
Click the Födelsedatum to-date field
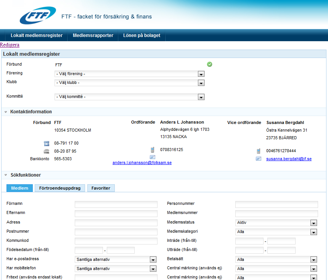(121, 250)
